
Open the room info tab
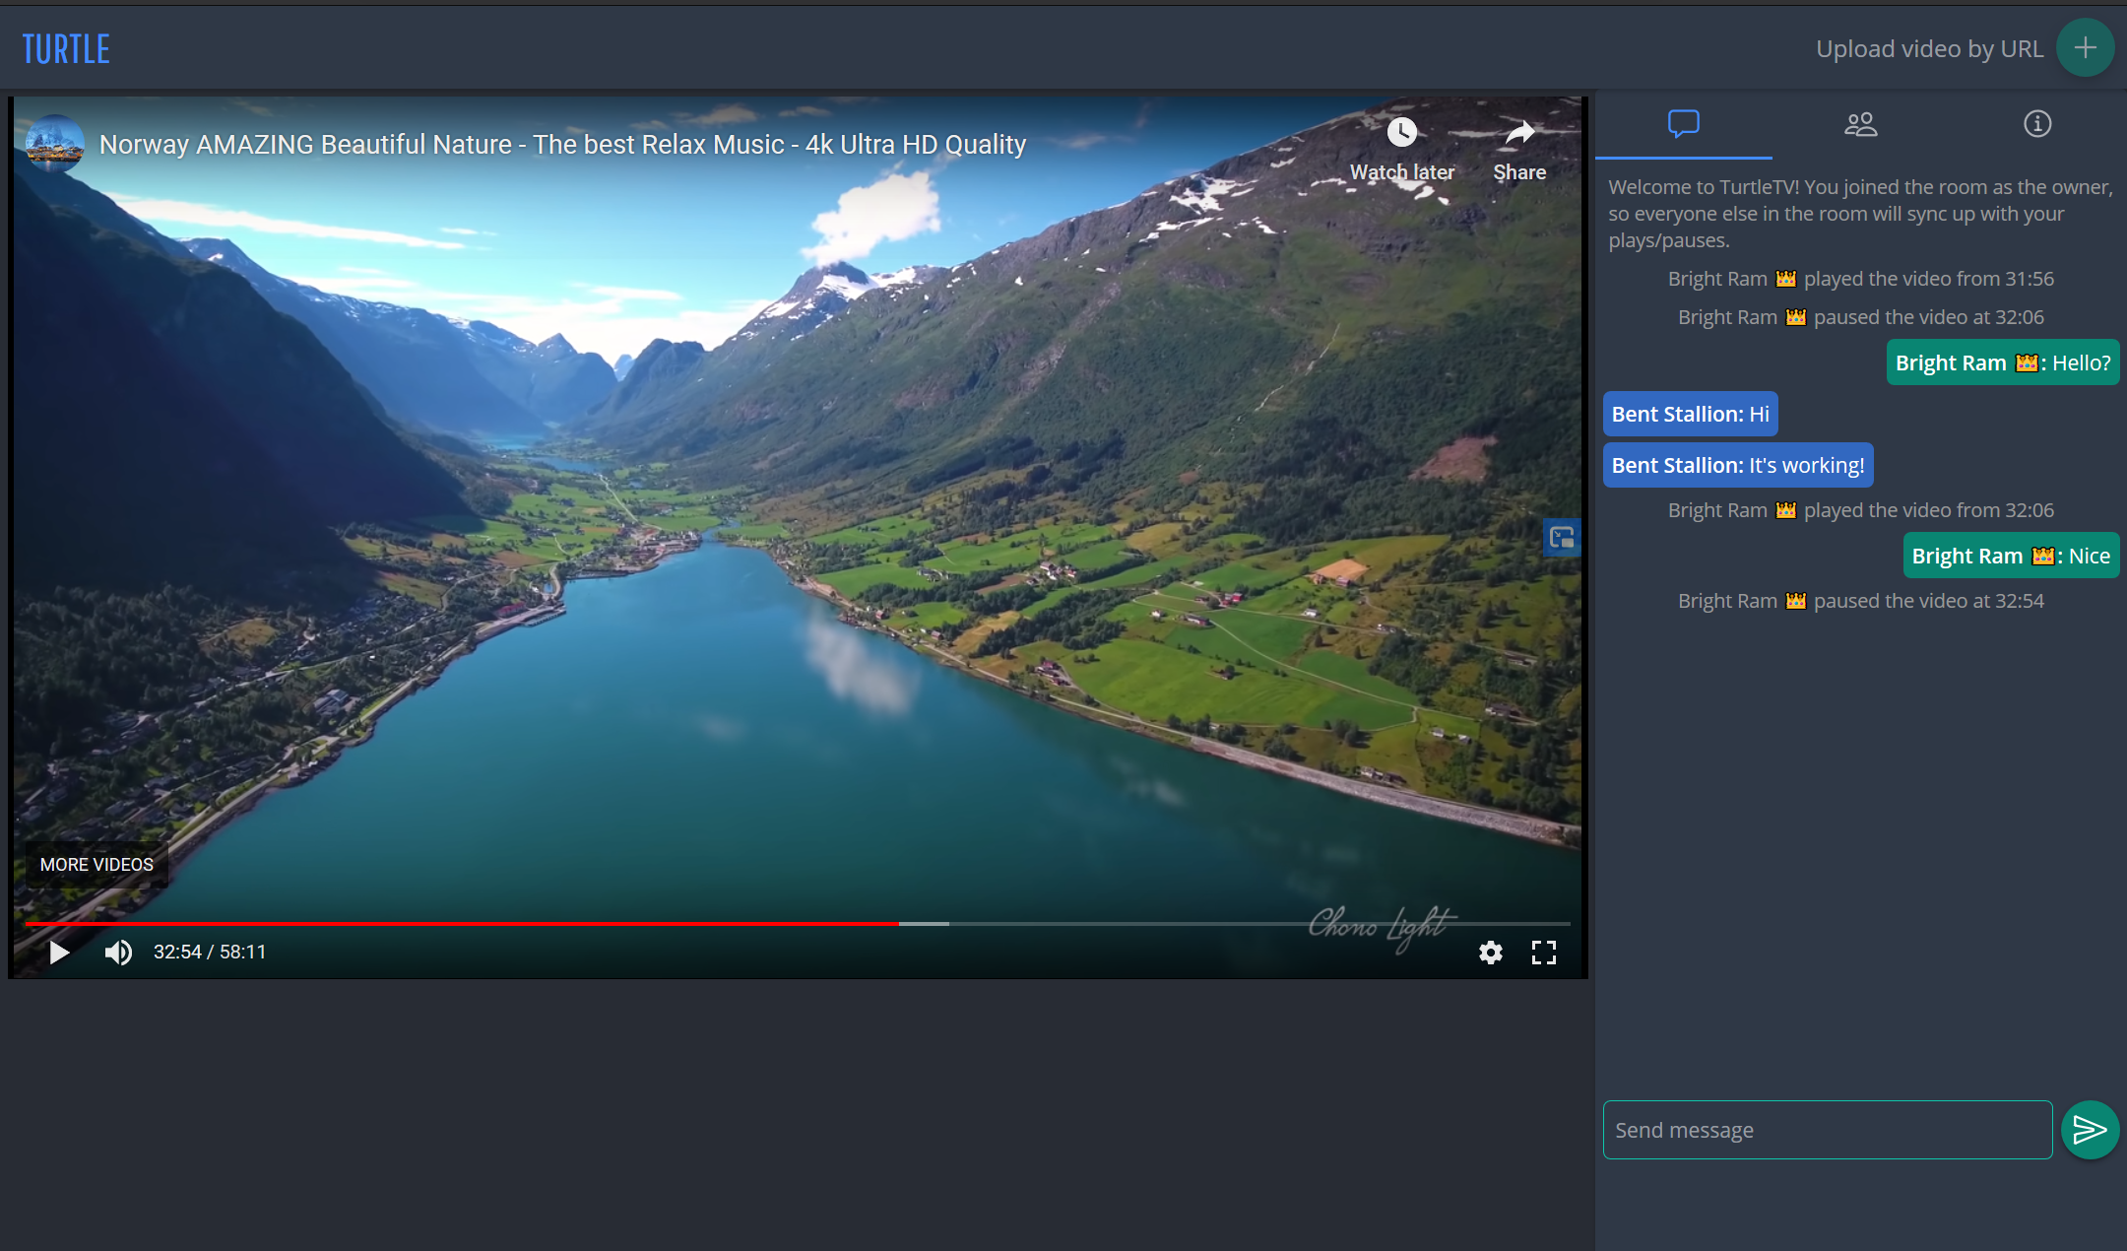tap(2037, 124)
